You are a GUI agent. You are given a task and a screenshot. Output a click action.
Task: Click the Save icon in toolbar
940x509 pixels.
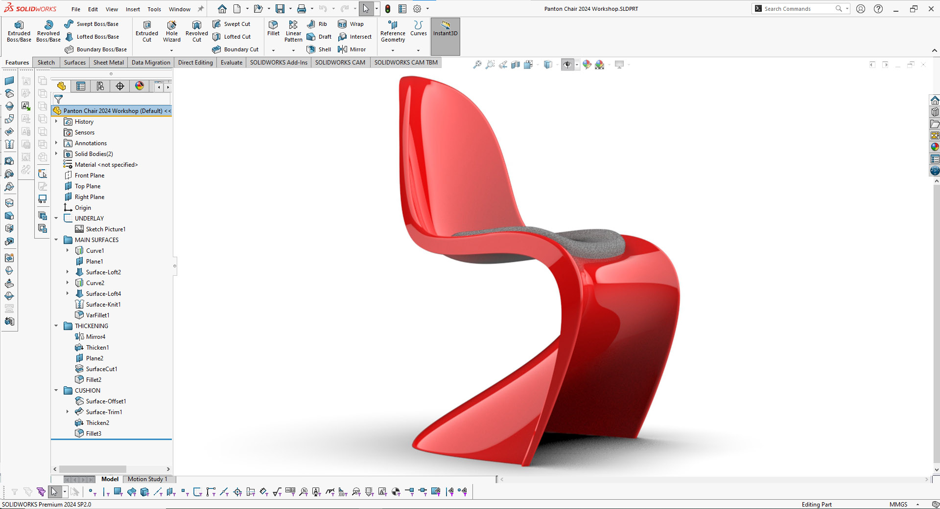tap(280, 9)
